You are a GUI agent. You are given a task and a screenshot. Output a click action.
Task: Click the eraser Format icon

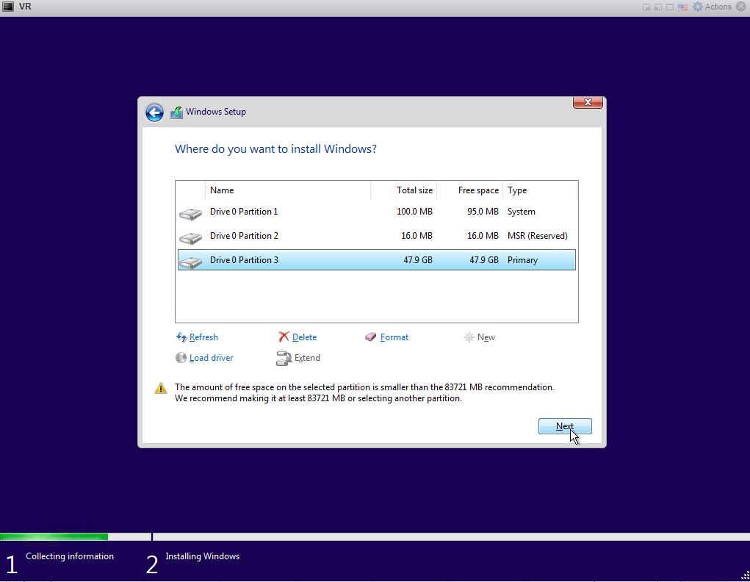point(371,337)
